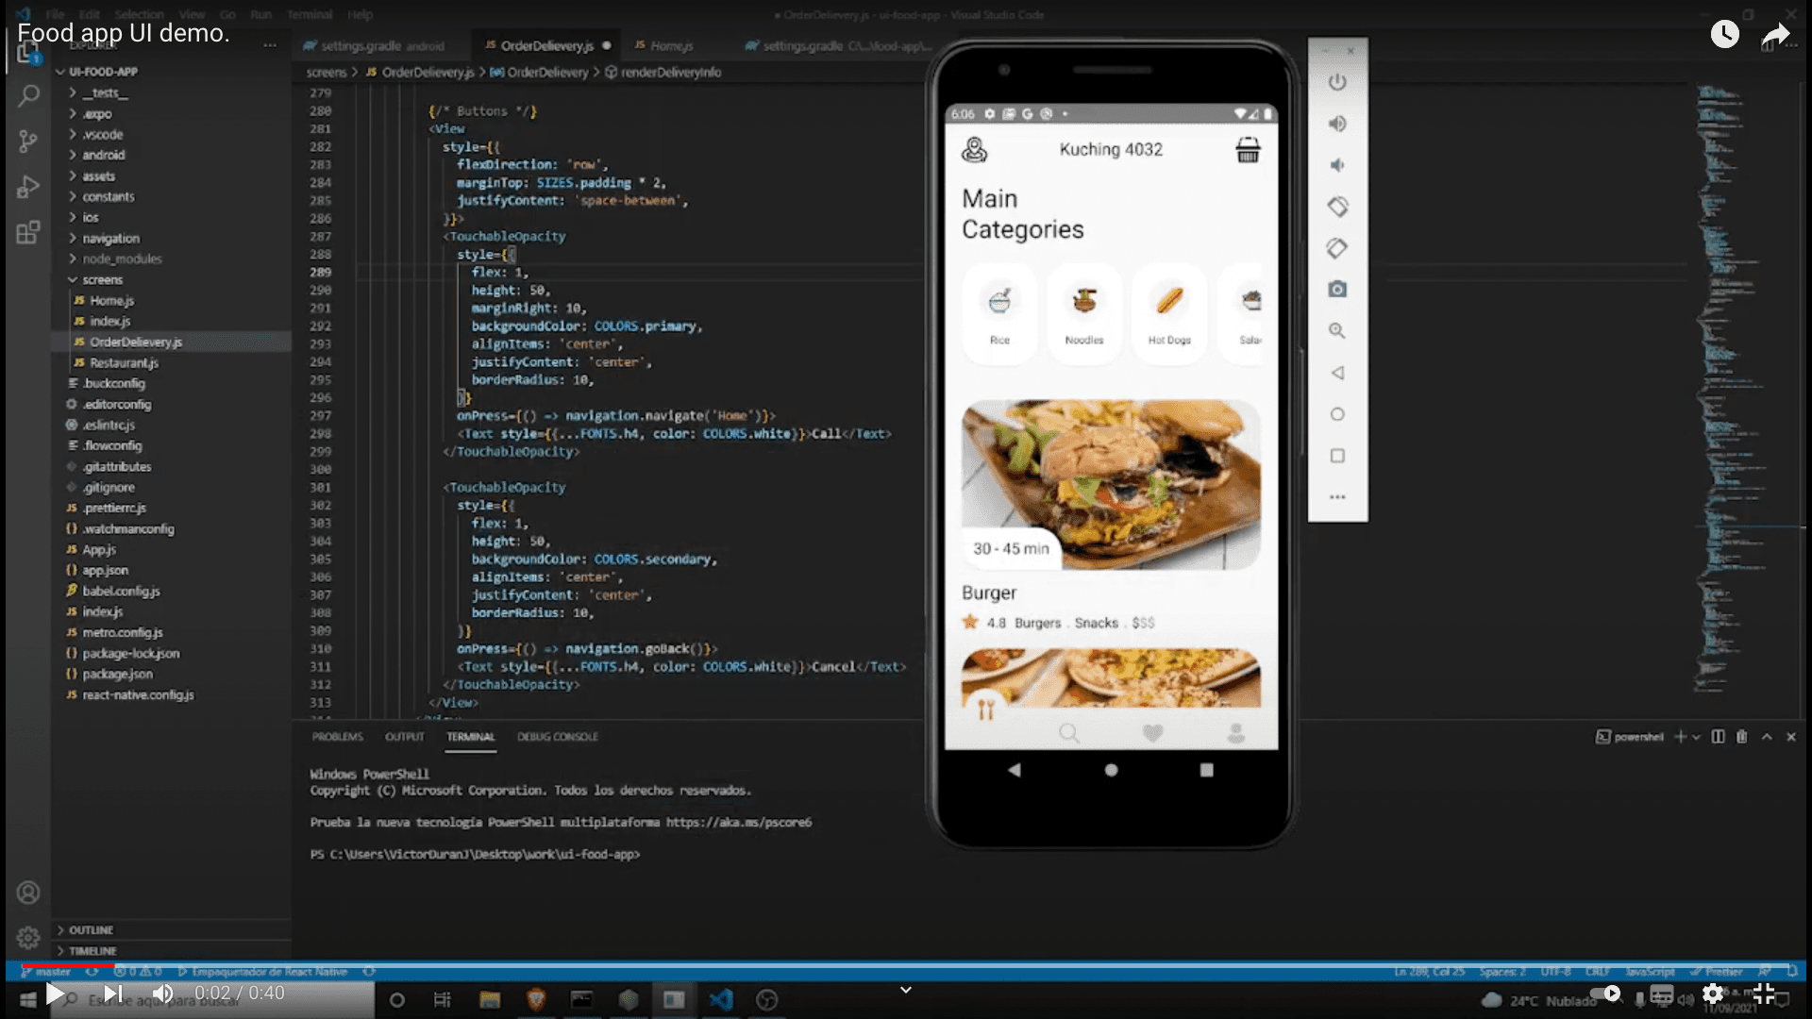Click emulator zoom magnifier icon
The image size is (1812, 1019).
[x=1337, y=330]
